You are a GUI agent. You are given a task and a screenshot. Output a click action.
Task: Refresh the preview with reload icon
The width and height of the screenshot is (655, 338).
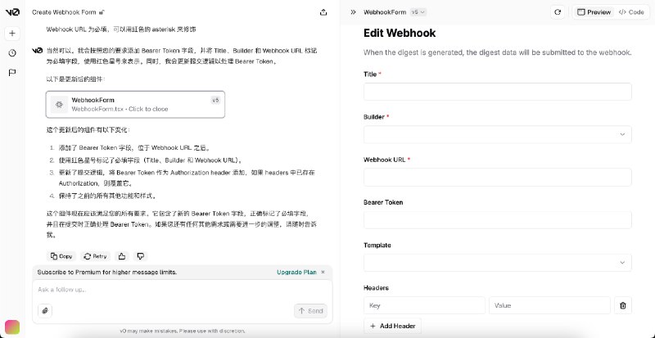click(558, 12)
